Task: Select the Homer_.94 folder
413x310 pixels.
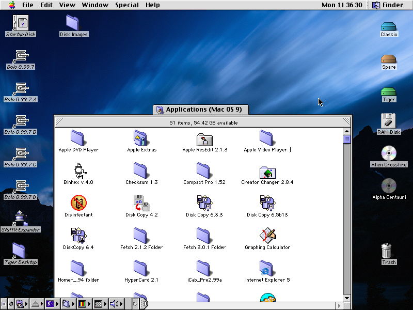Action: (77, 268)
